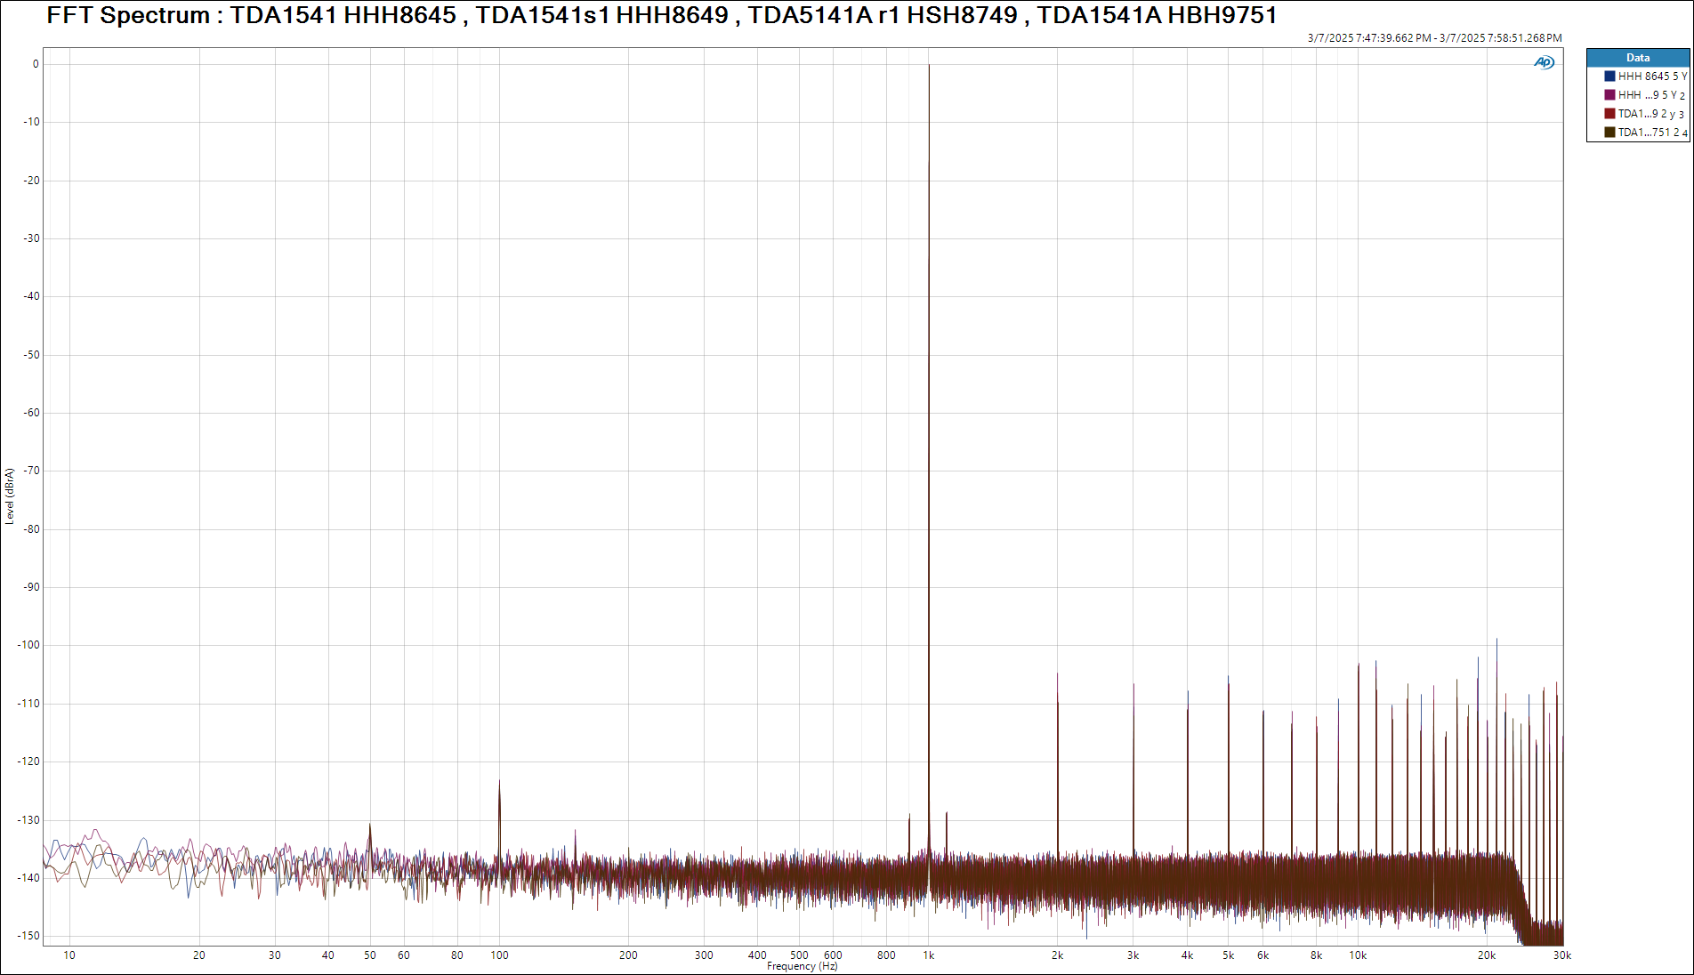Click the '0' tick label on the level axis
This screenshot has width=1694, height=975.
pyautogui.click(x=36, y=64)
